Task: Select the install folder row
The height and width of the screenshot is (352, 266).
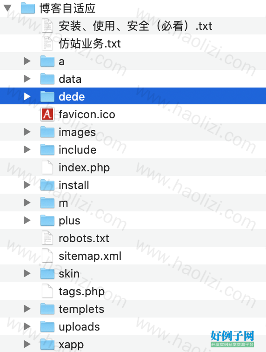Action: tap(133, 185)
